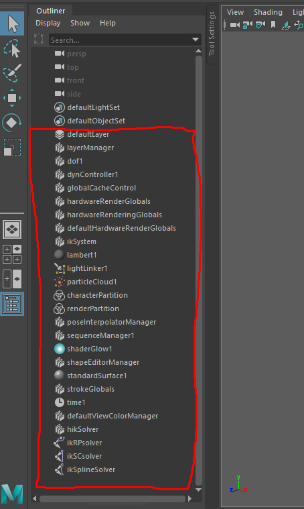Screen dimensions: 304x509
Task: Click the particleCloud1 icon
Action: (x=60, y=282)
